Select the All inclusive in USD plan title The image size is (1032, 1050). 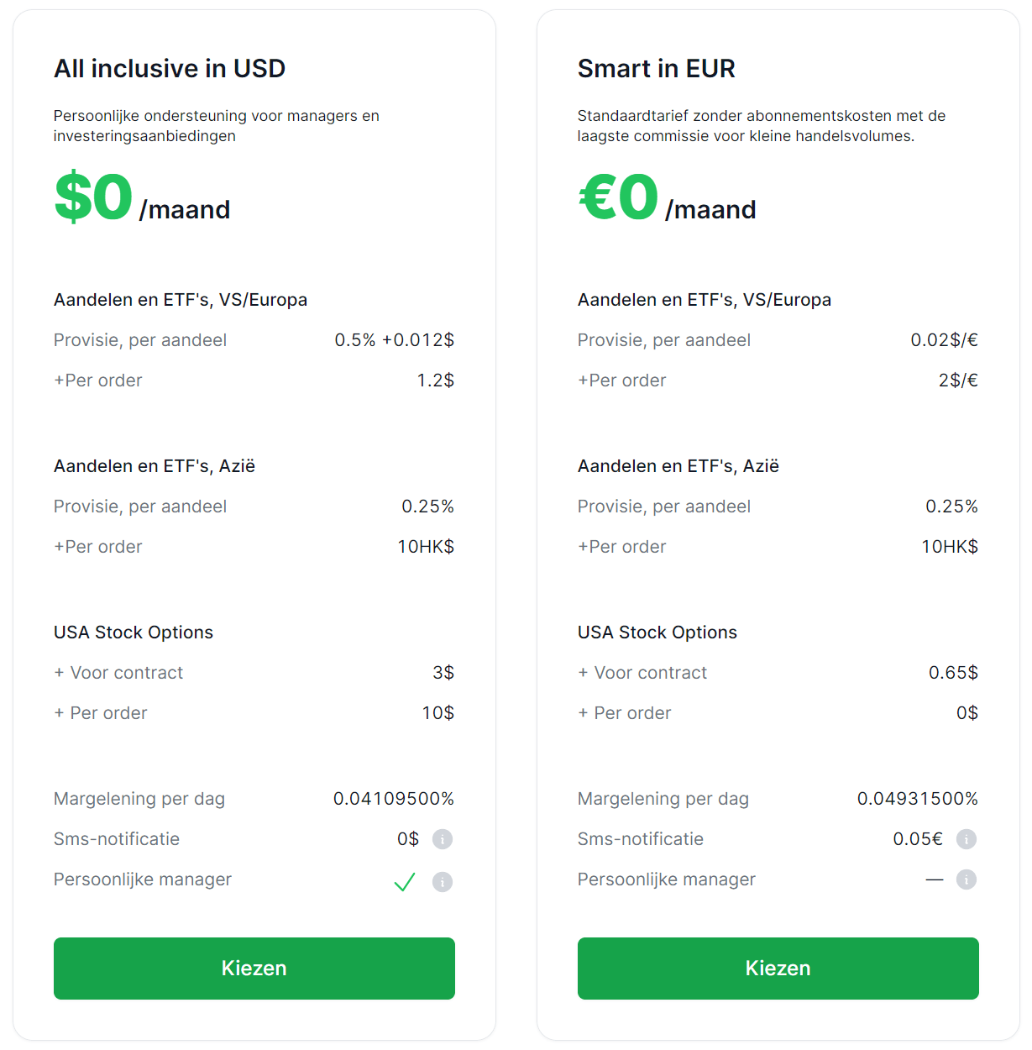tap(170, 68)
